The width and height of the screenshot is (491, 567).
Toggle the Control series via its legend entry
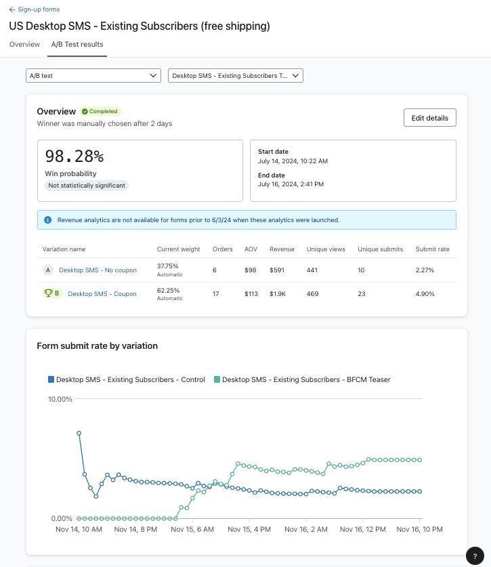(x=126, y=379)
